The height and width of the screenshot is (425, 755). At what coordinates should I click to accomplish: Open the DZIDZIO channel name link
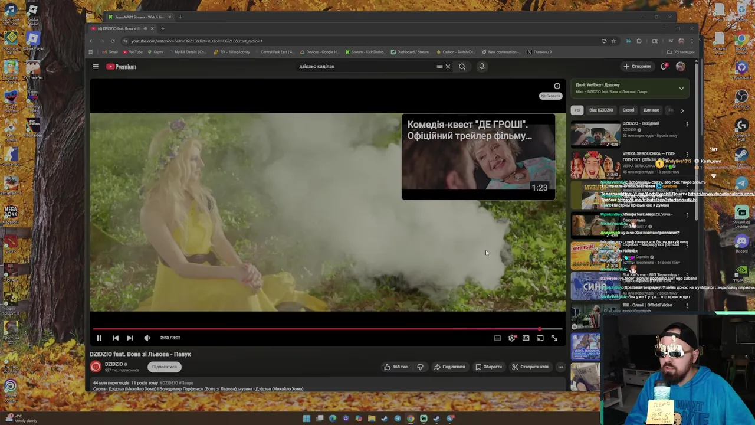pyautogui.click(x=114, y=364)
